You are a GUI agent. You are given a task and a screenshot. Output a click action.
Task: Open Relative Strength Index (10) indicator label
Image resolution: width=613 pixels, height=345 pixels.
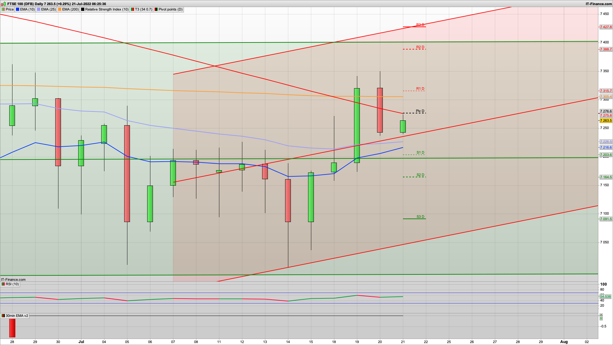[x=105, y=10]
